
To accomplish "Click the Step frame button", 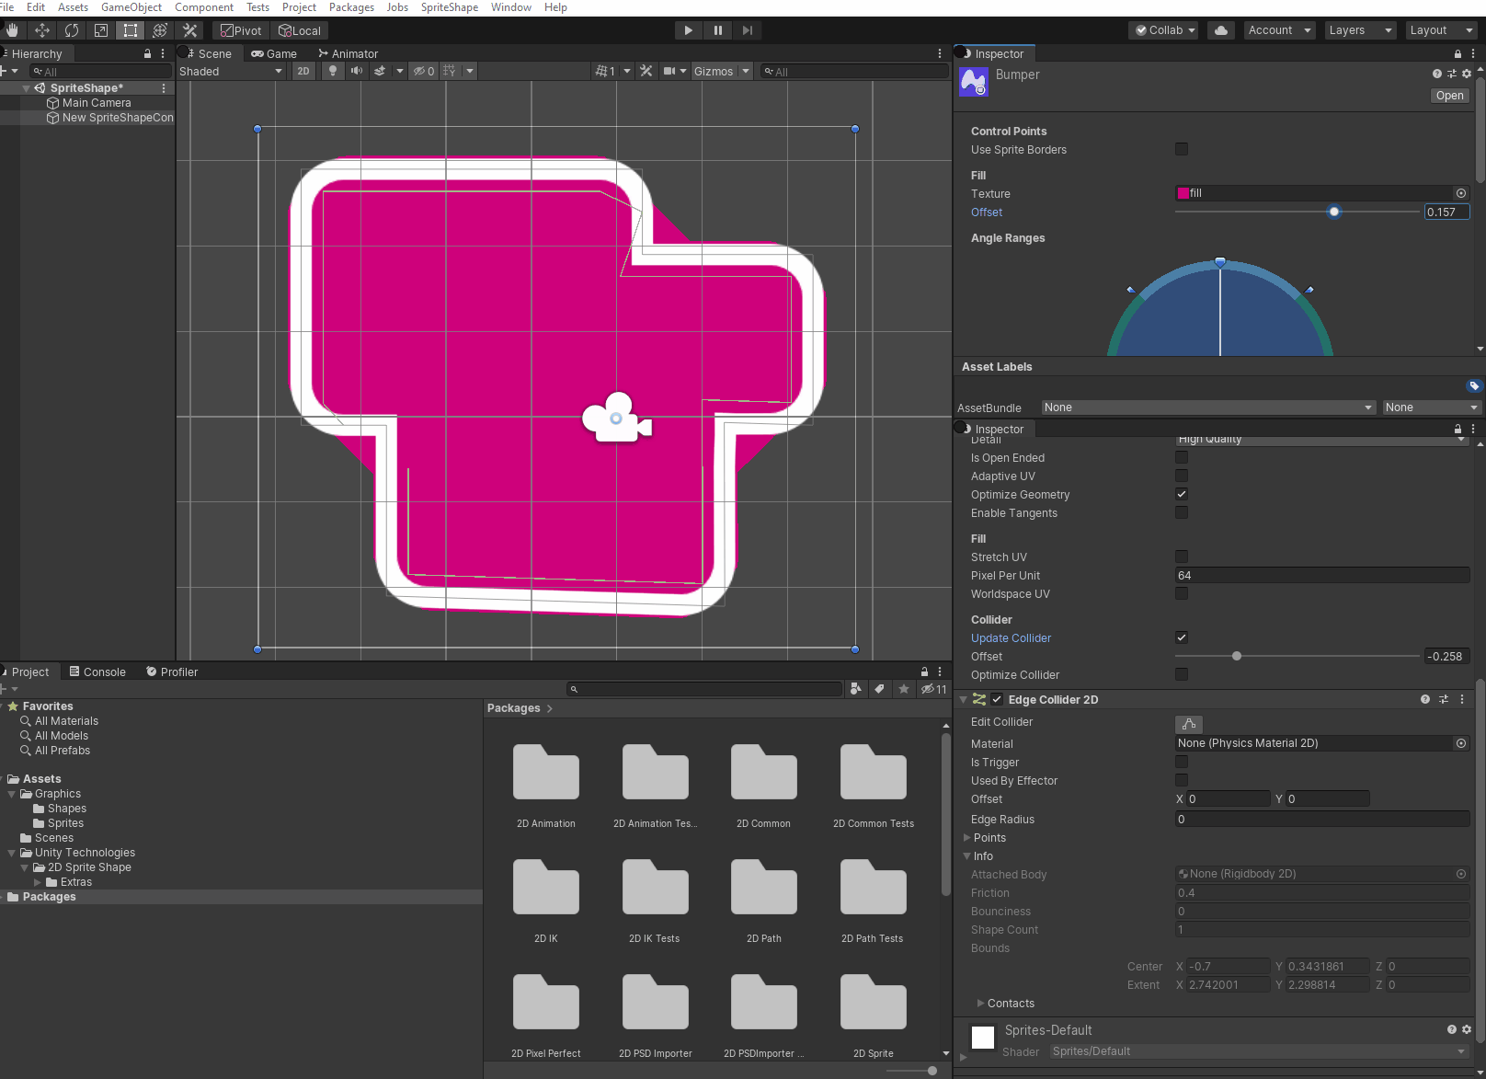I will (x=748, y=30).
